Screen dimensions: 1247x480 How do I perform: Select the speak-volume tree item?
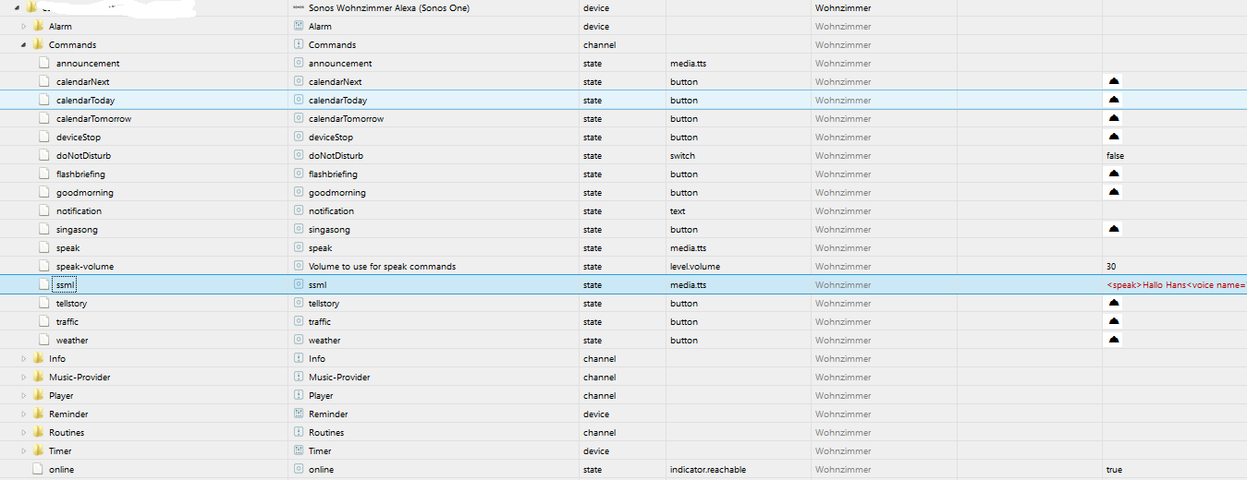[x=85, y=266]
